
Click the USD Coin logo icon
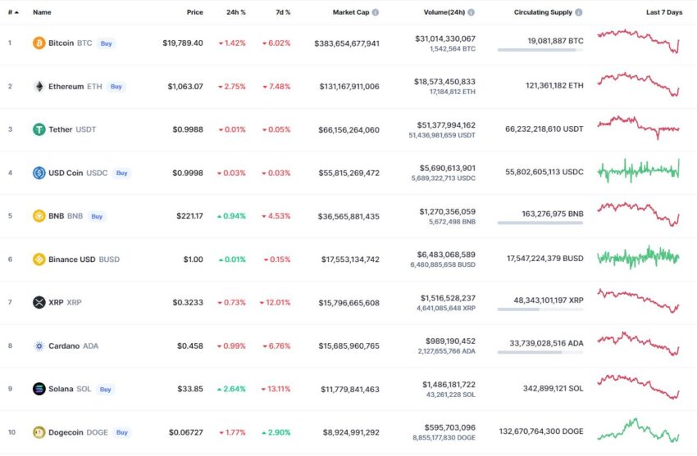coord(39,173)
